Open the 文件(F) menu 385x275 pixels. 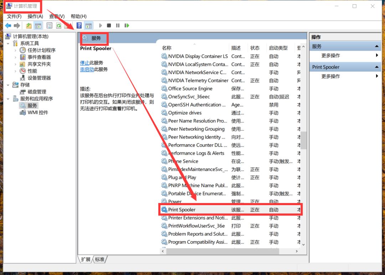14,16
